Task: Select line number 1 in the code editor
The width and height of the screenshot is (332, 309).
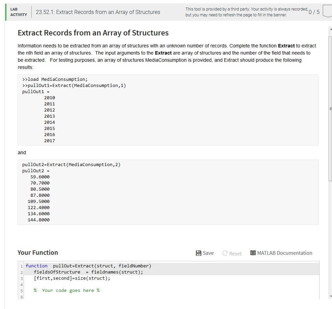Action: pyautogui.click(x=21, y=266)
